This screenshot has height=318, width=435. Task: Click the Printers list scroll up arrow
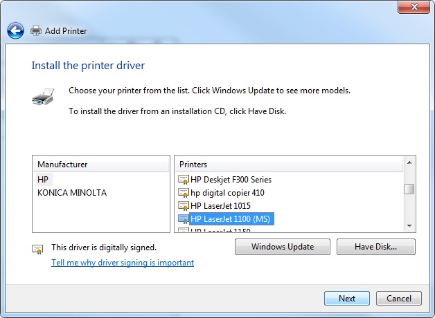[409, 162]
